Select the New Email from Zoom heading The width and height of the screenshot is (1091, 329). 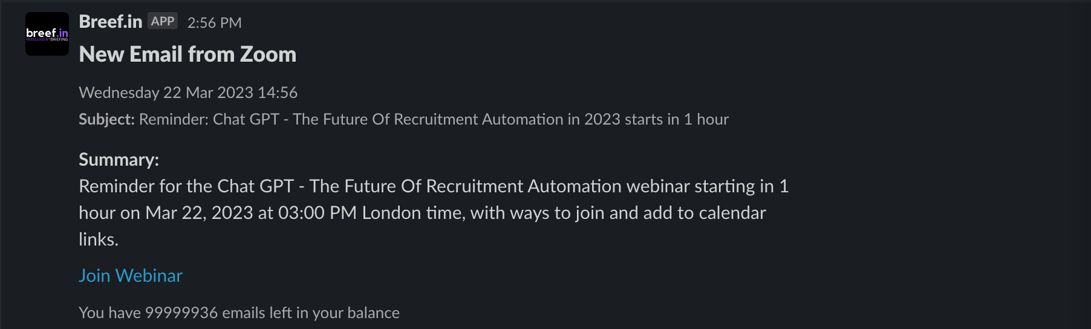(187, 54)
